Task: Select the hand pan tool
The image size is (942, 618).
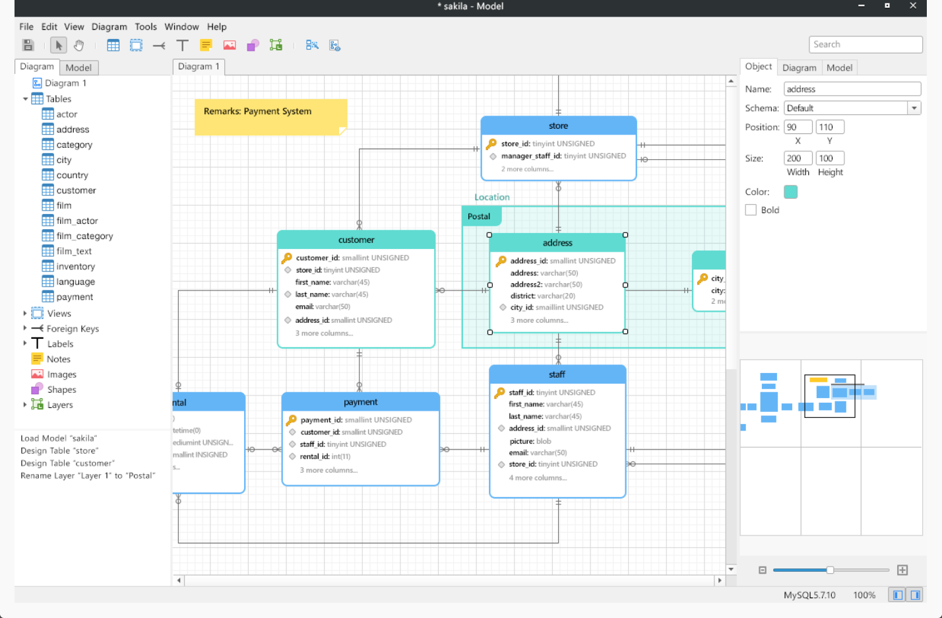Action: coord(79,45)
